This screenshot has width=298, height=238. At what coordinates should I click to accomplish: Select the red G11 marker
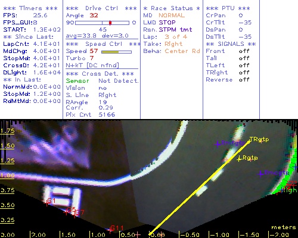click(x=110, y=230)
